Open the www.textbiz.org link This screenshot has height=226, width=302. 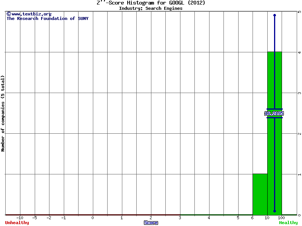pyautogui.click(x=29, y=14)
